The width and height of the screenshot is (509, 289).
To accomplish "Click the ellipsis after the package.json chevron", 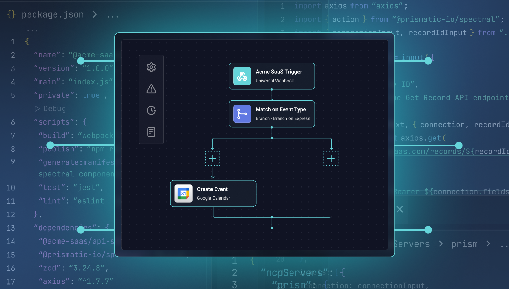I will [113, 16].
